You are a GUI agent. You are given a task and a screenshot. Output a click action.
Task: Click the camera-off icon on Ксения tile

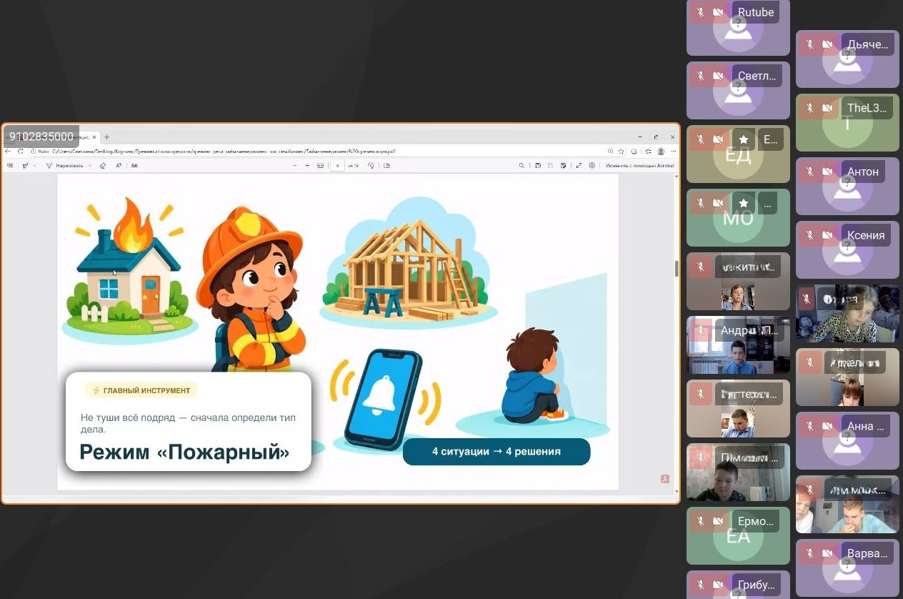tap(827, 235)
